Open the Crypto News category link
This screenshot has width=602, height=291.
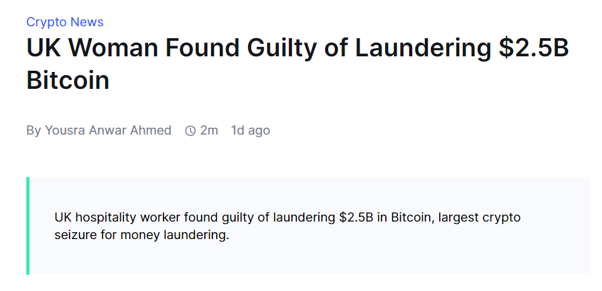click(x=65, y=22)
